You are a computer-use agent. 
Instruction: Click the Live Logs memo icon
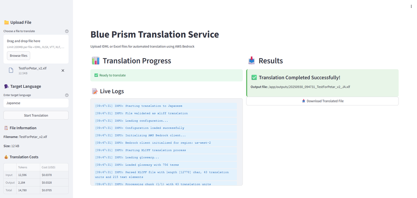(95, 91)
